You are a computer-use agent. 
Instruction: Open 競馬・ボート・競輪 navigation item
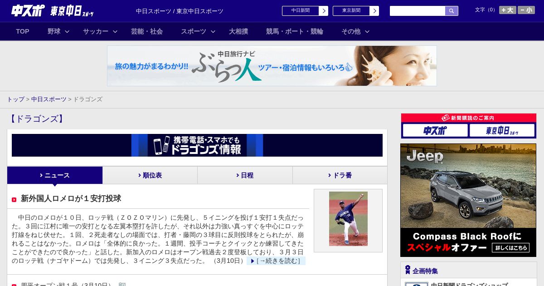click(x=295, y=31)
